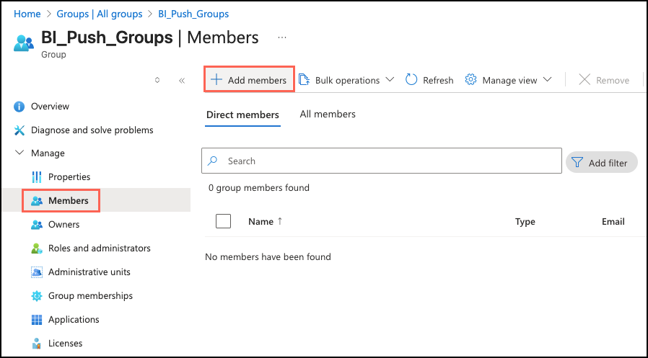Select the Direct members tab
648x358 pixels.
(242, 115)
